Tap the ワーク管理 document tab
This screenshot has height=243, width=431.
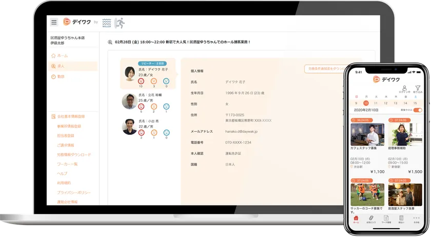386,219
